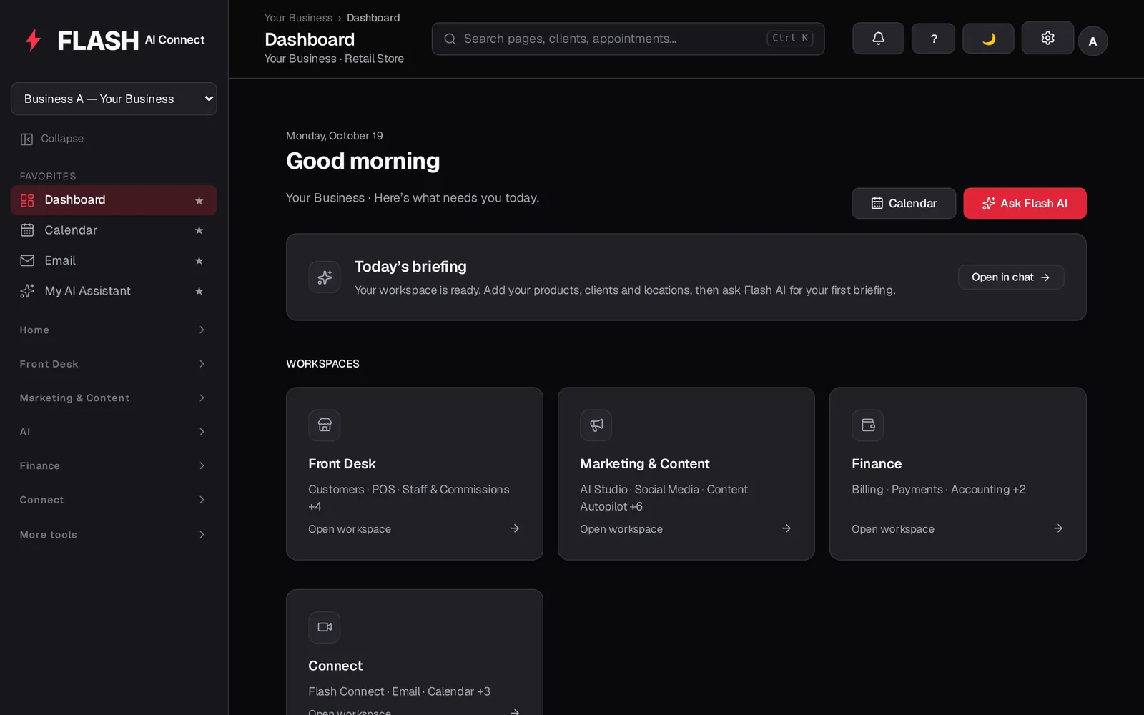This screenshot has width=1144, height=715.
Task: Click the Flash lightning bolt logo
Action: point(33,40)
